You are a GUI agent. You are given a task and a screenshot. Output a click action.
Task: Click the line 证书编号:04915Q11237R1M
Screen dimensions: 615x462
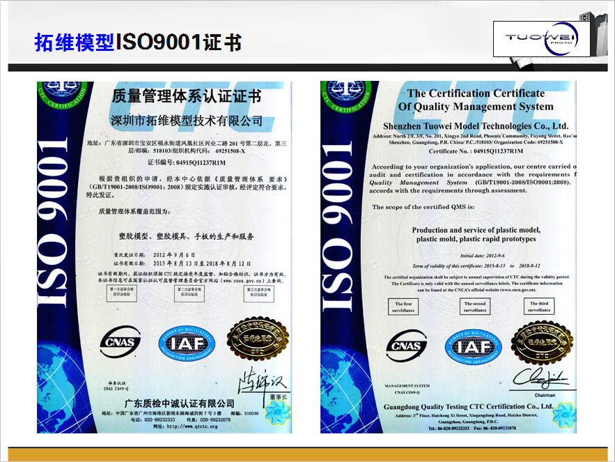coord(187,162)
